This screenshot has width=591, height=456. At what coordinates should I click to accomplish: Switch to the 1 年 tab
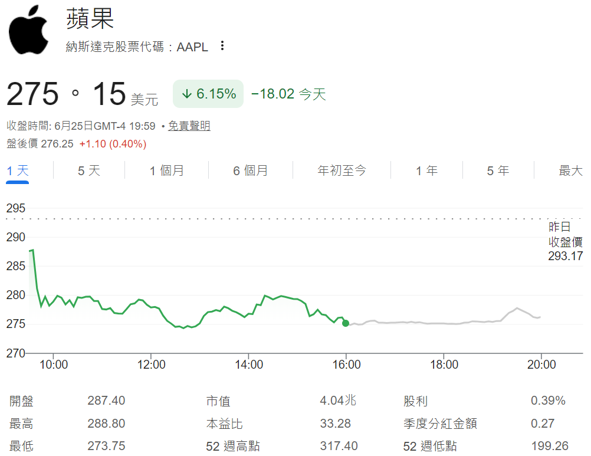426,170
